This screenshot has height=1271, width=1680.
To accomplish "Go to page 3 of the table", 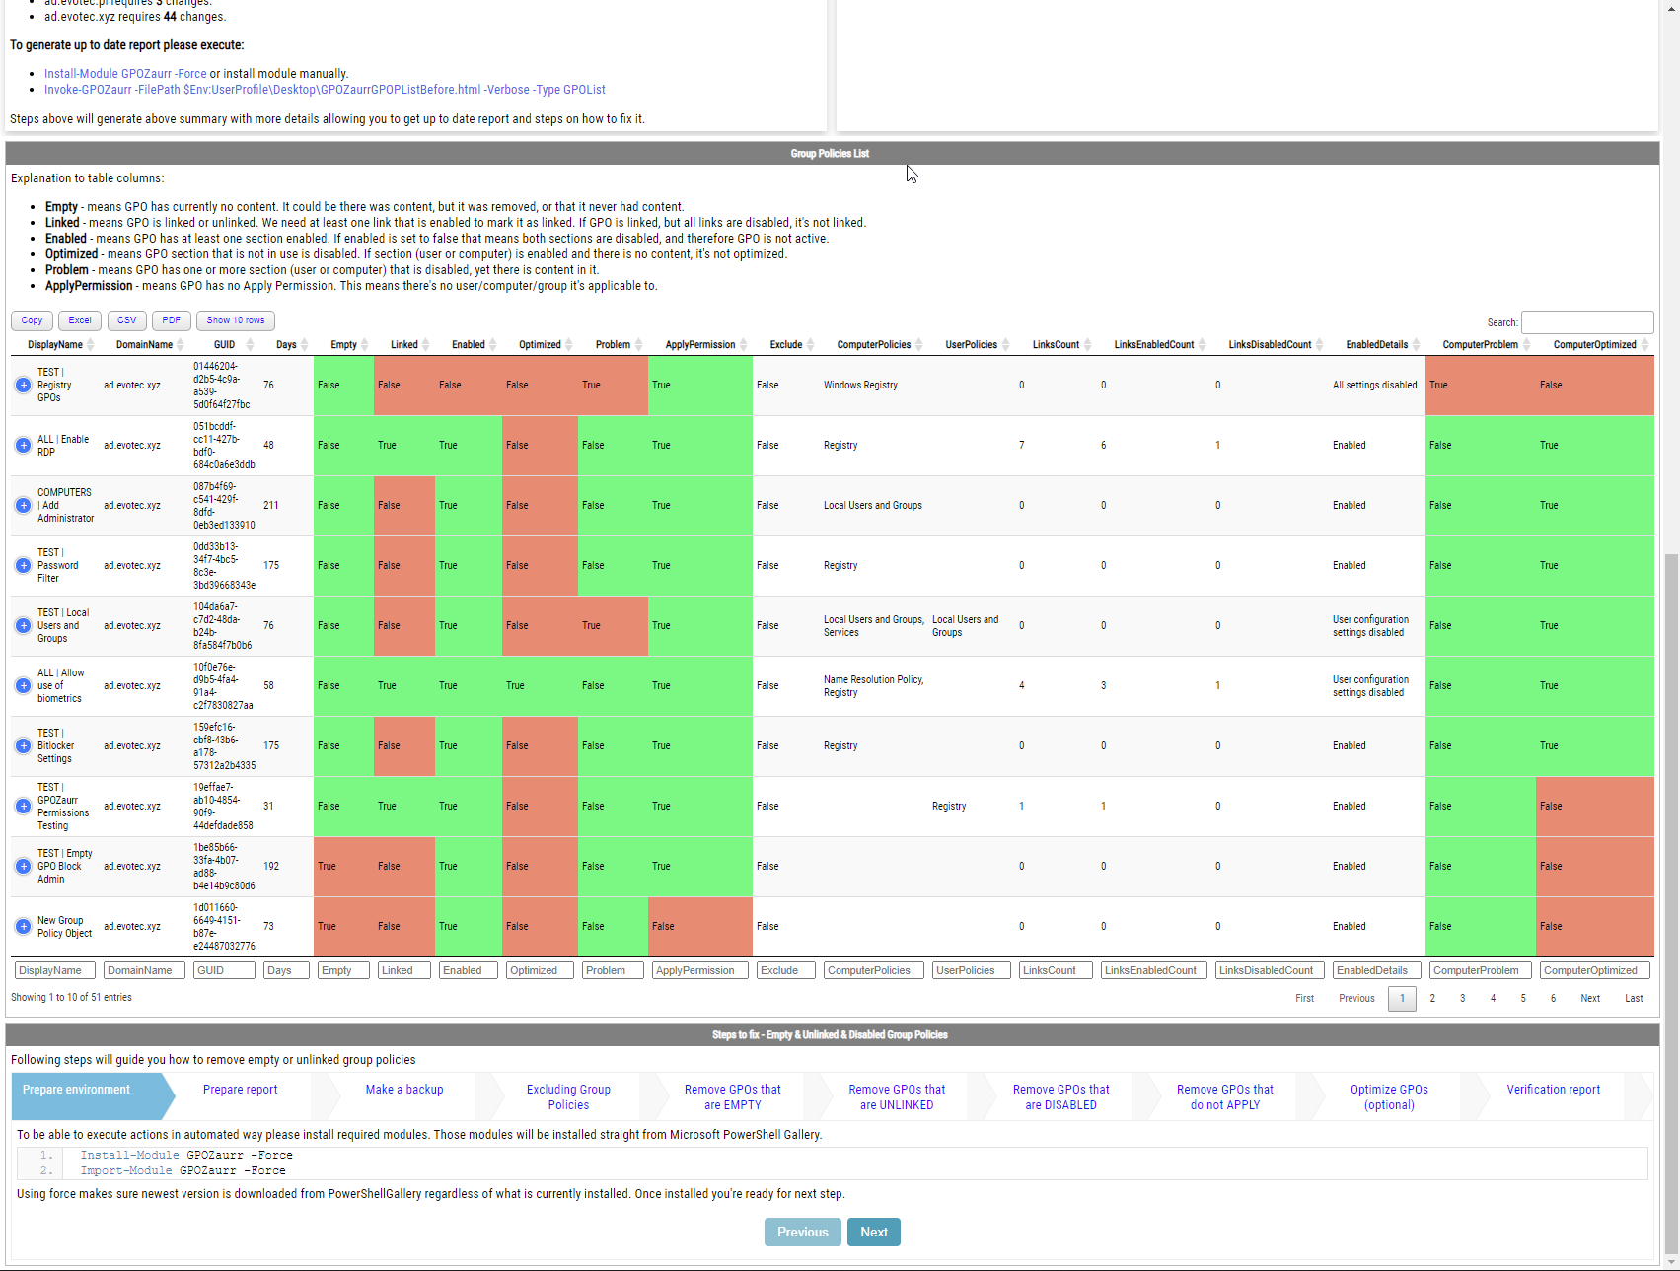I will point(1462,998).
